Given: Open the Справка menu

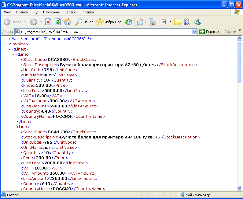Looking at the screenshot, I should [x=87, y=12].
